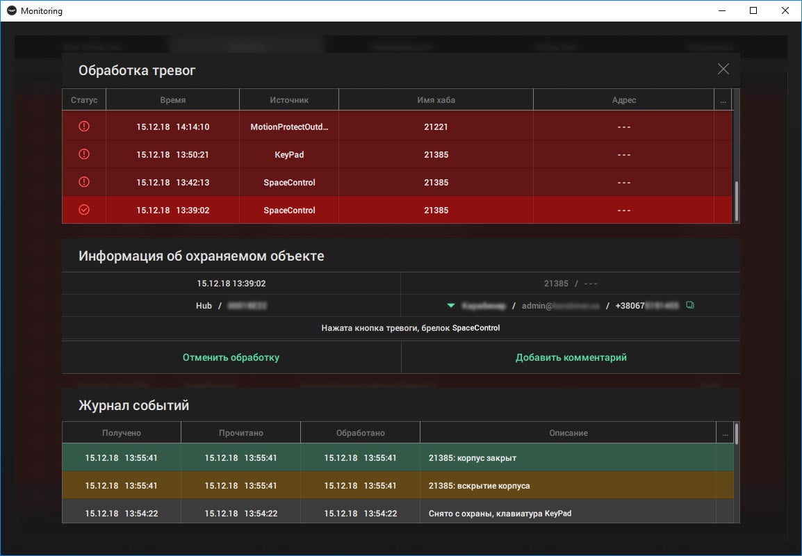Click the checkmark status icon on selected SpaceControl alarm

(x=83, y=210)
